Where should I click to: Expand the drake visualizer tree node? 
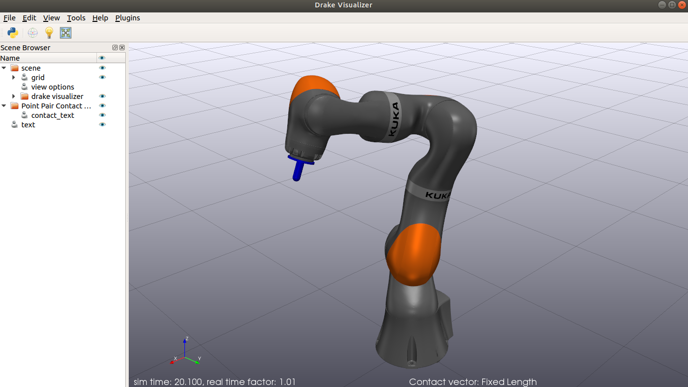click(14, 97)
